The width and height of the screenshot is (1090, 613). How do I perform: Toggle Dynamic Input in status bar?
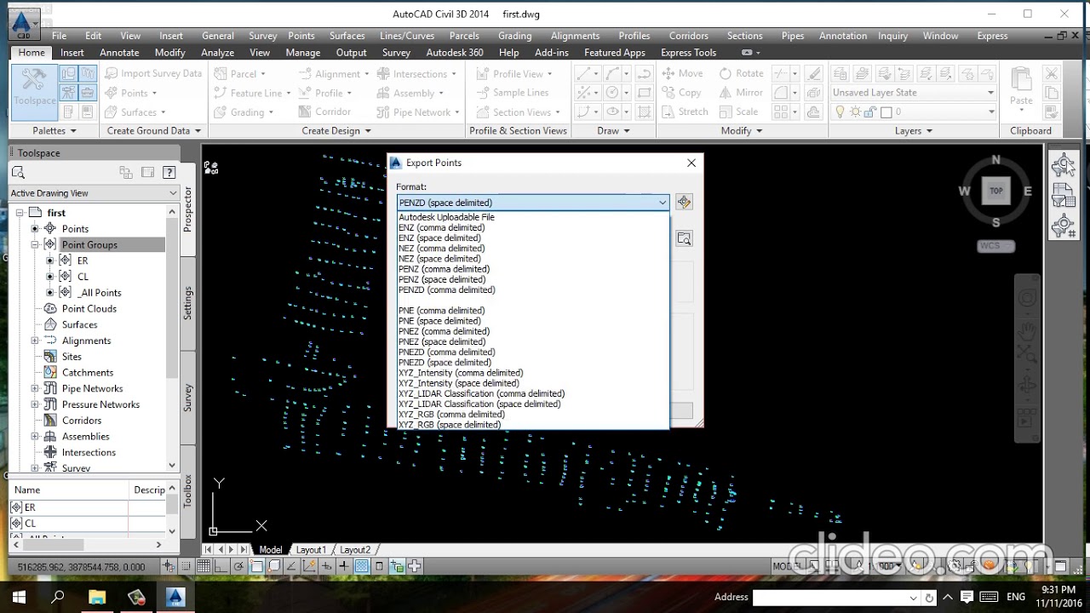(x=326, y=566)
